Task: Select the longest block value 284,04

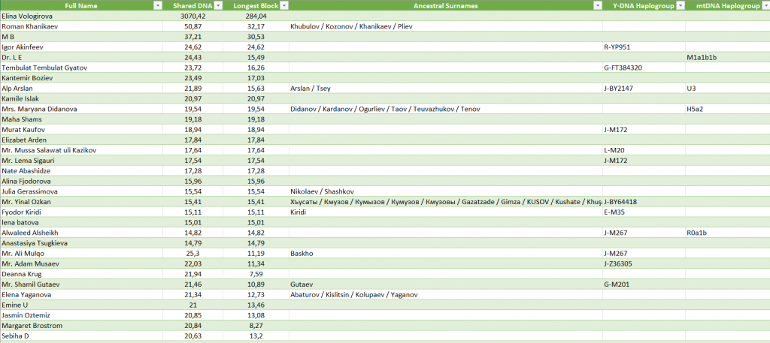Action: [x=256, y=15]
